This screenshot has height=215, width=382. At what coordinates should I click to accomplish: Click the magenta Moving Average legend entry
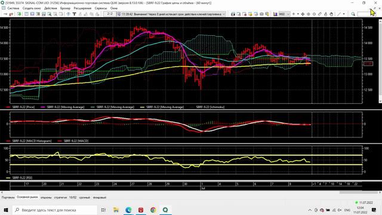click(62, 107)
